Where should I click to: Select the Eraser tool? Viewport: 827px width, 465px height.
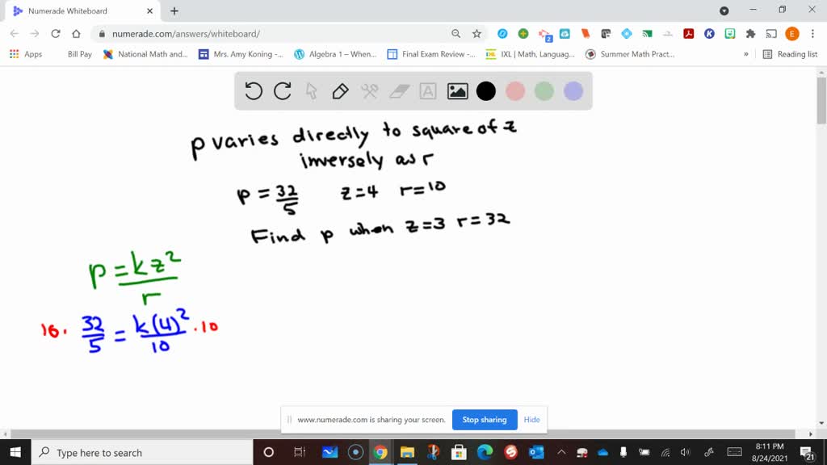tap(397, 91)
